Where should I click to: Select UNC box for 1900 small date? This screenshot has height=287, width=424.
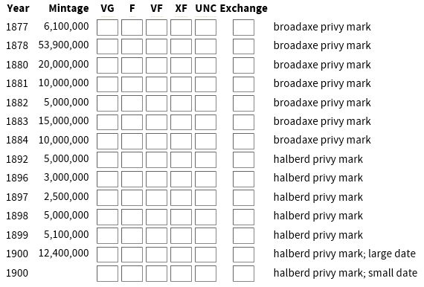pyautogui.click(x=205, y=273)
